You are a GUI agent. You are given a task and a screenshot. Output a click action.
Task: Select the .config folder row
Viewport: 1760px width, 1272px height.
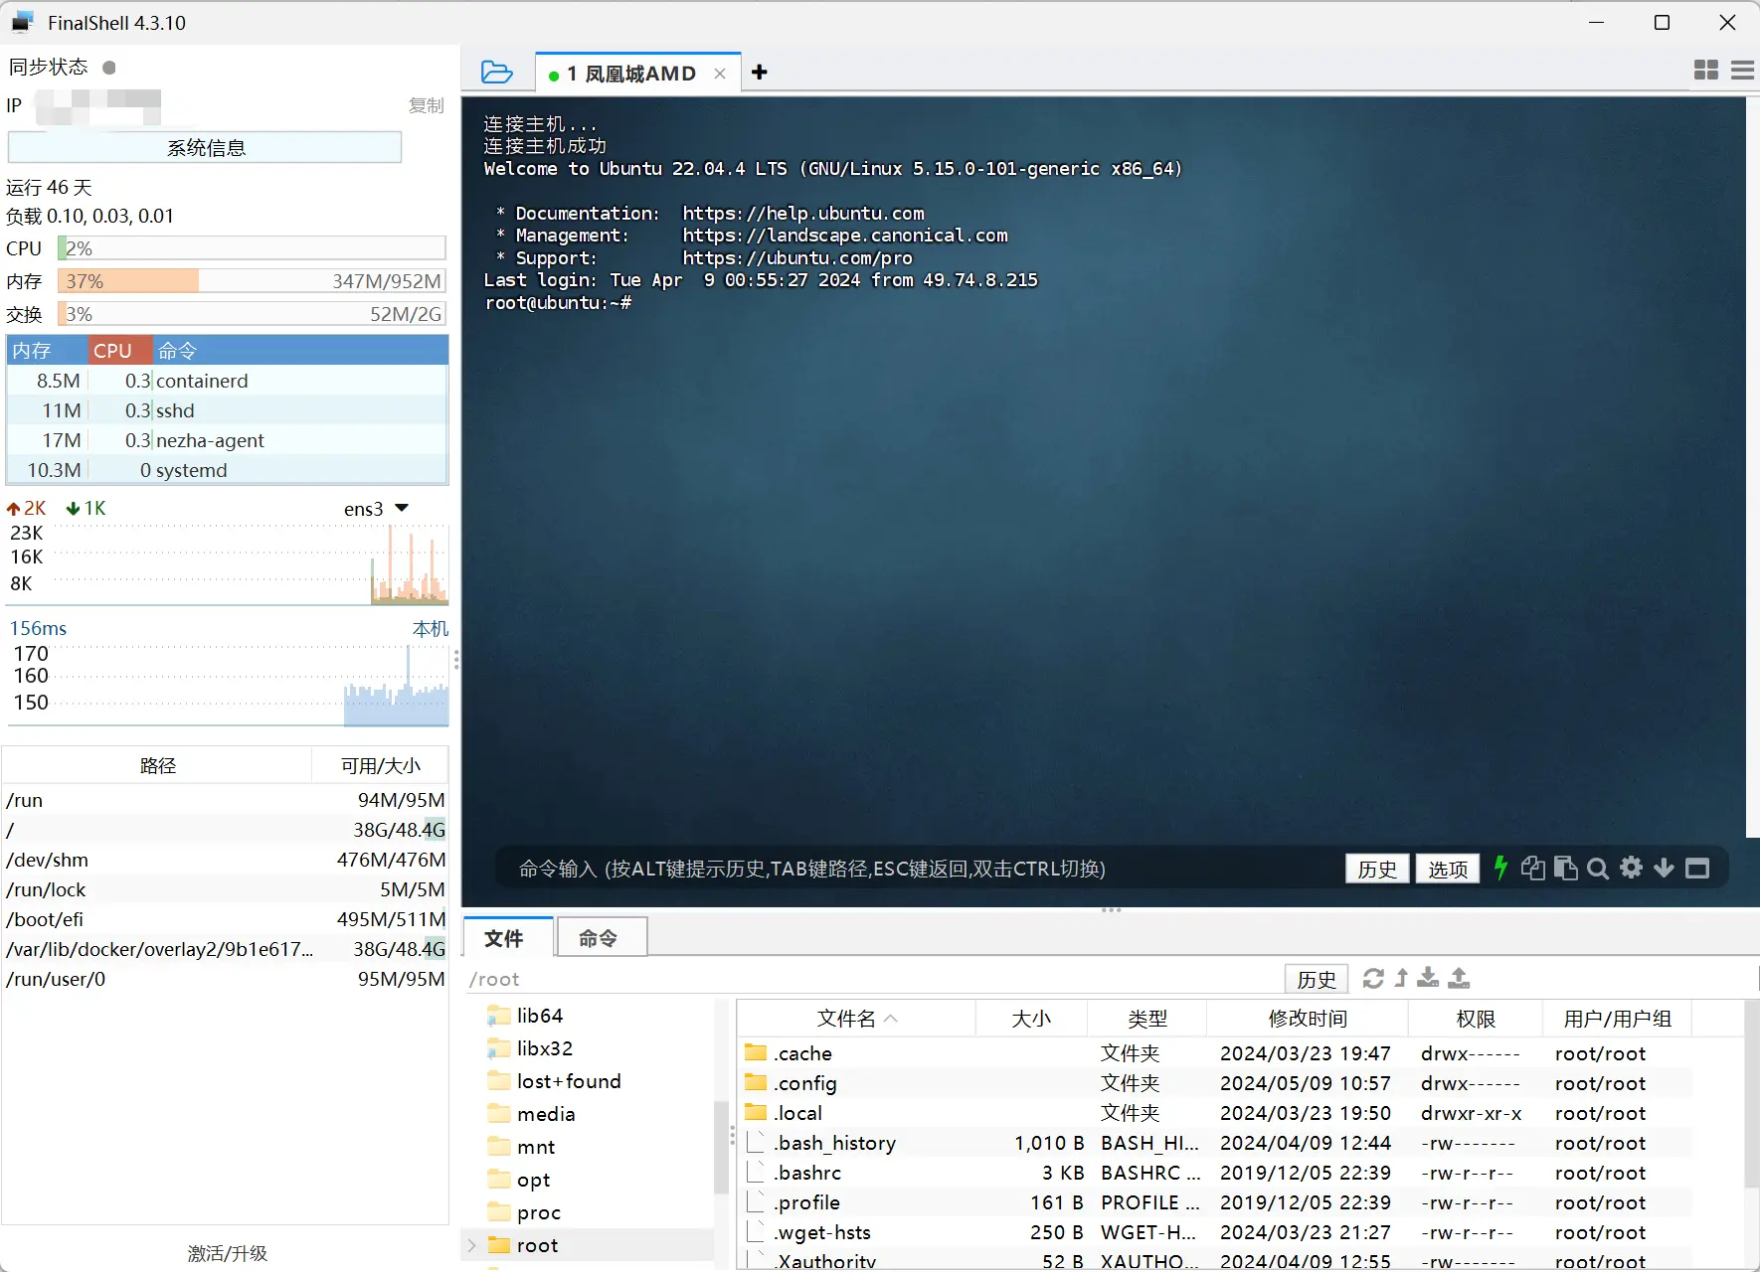click(1216, 1083)
